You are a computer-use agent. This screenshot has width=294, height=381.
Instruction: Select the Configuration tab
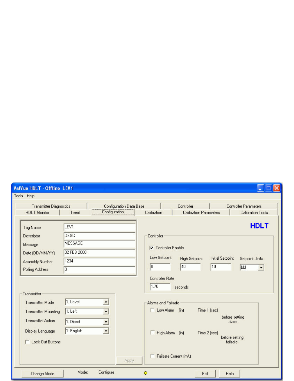113,212
